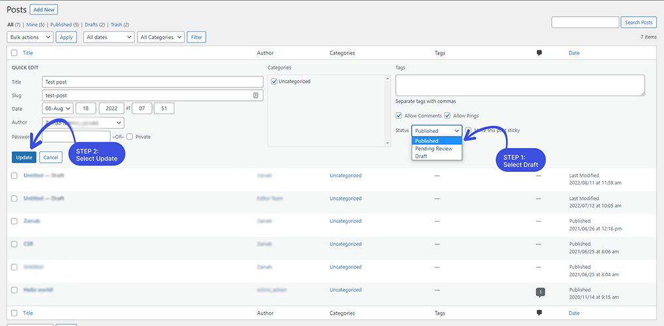Switch to the Mine (5) posts view
This screenshot has width=664, height=326.
tap(35, 25)
